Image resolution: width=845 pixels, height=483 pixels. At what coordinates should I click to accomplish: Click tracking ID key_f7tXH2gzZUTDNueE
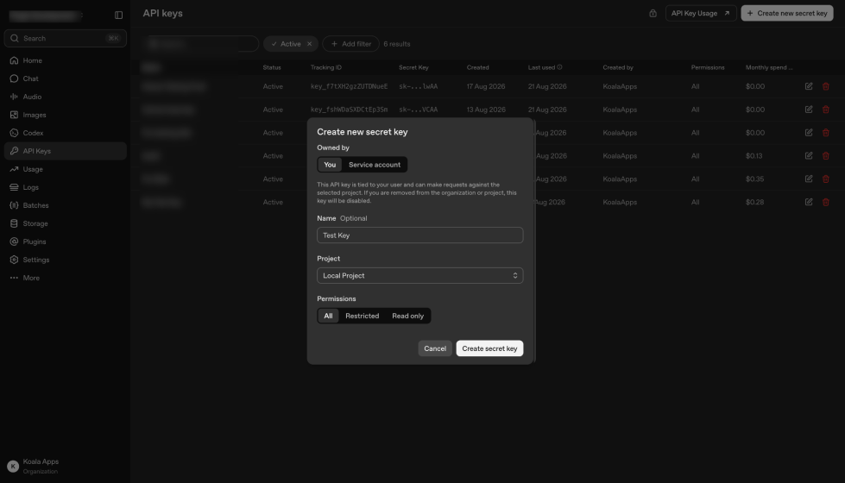click(x=350, y=86)
